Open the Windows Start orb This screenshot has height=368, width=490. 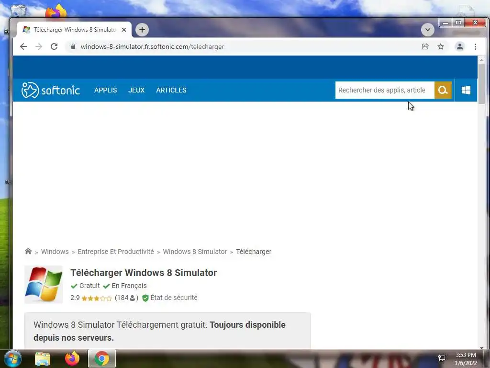pyautogui.click(x=12, y=358)
